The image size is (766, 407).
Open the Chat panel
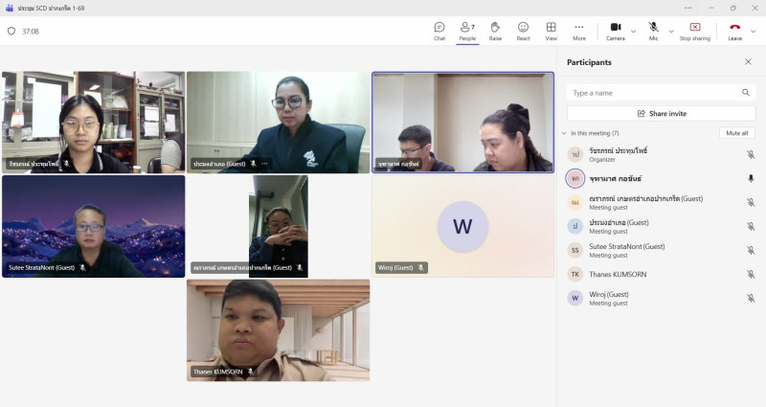(439, 31)
